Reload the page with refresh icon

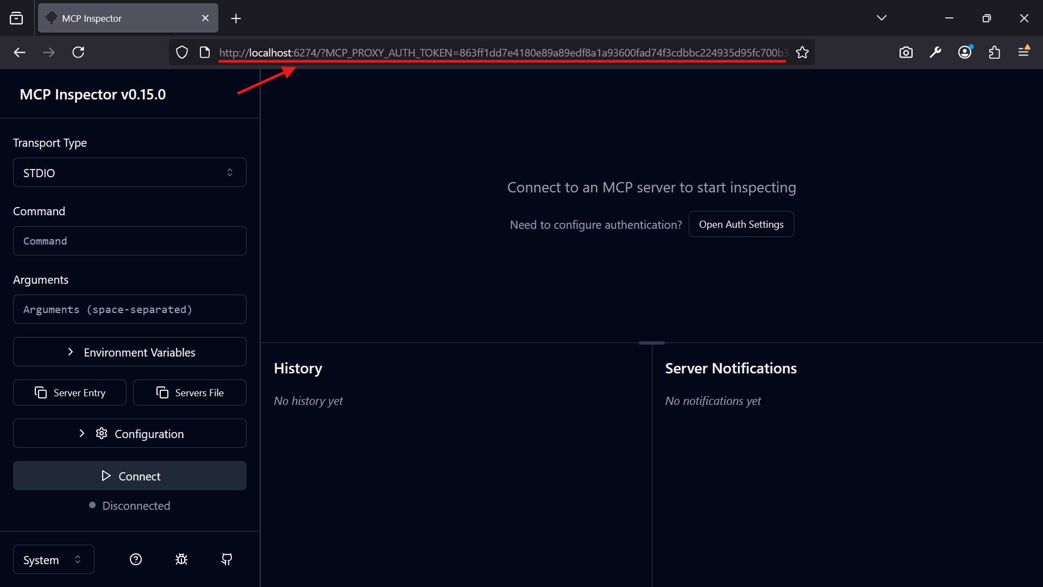(x=78, y=52)
